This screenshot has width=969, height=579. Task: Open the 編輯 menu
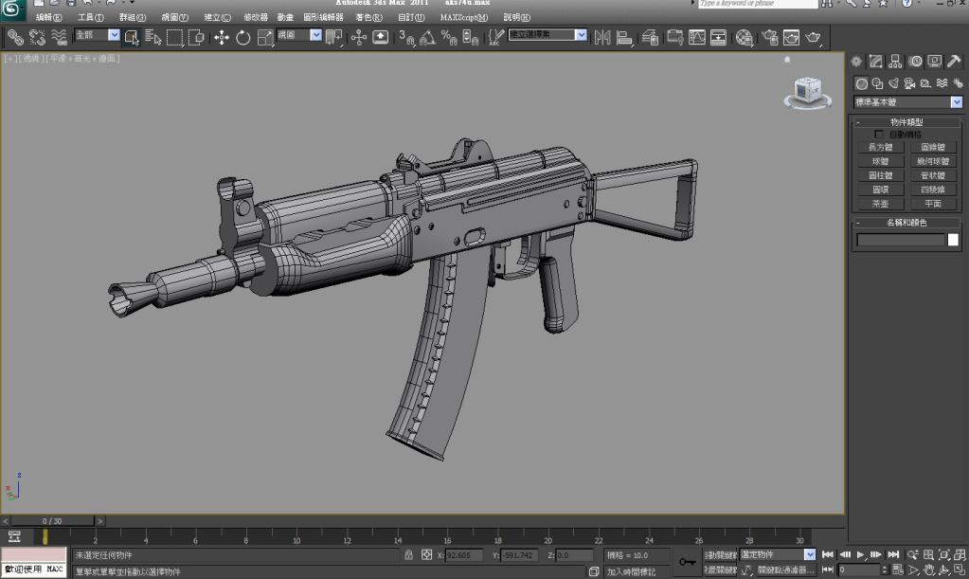[x=49, y=17]
